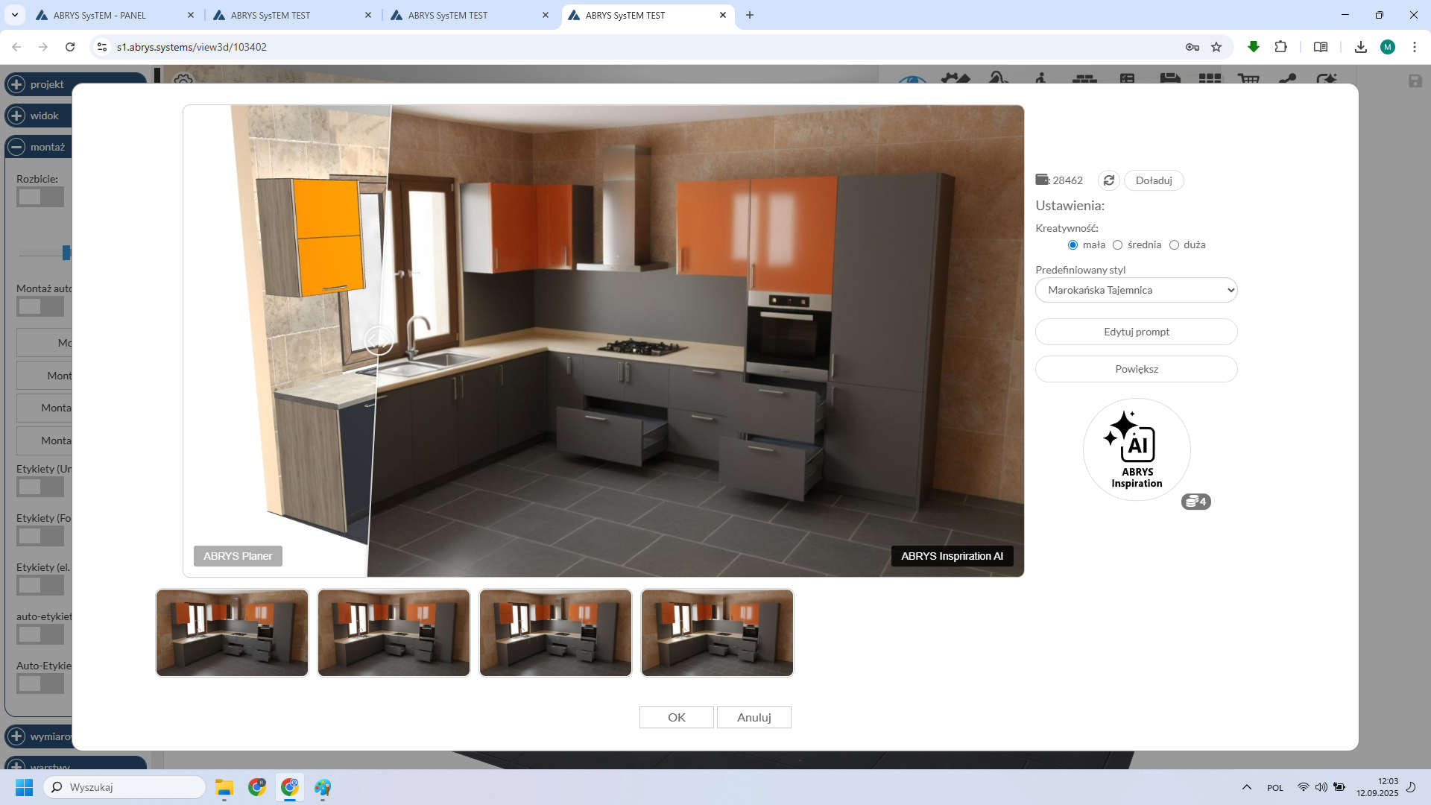Expand the widok panel
Screen dimensions: 1431x805
pyautogui.click(x=16, y=116)
